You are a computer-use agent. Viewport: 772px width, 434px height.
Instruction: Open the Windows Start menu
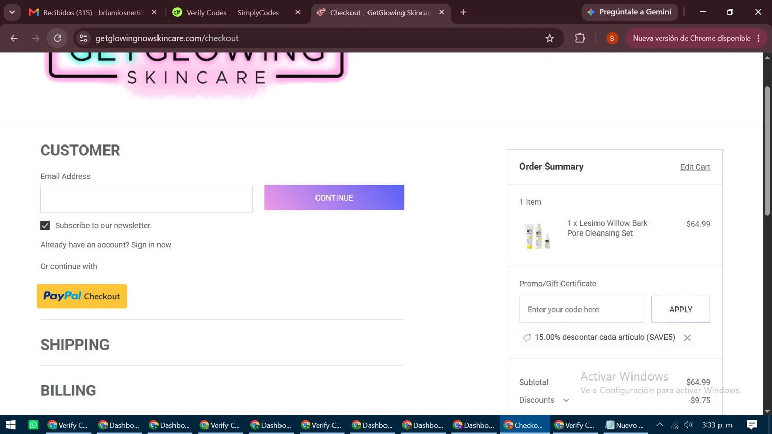coord(11,425)
